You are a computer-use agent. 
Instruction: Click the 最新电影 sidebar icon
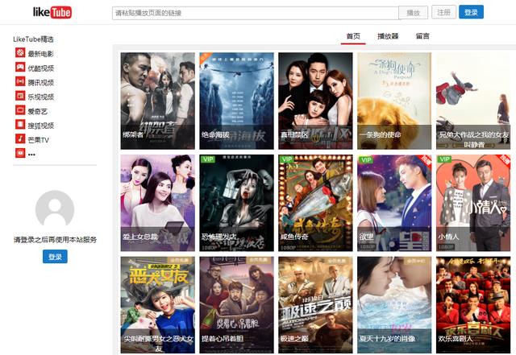20,52
